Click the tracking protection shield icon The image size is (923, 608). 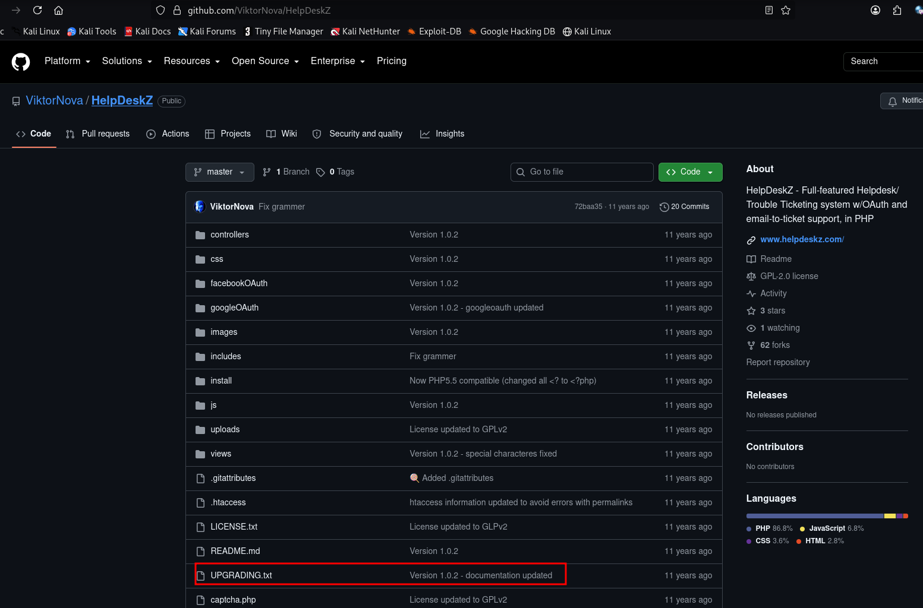click(160, 10)
